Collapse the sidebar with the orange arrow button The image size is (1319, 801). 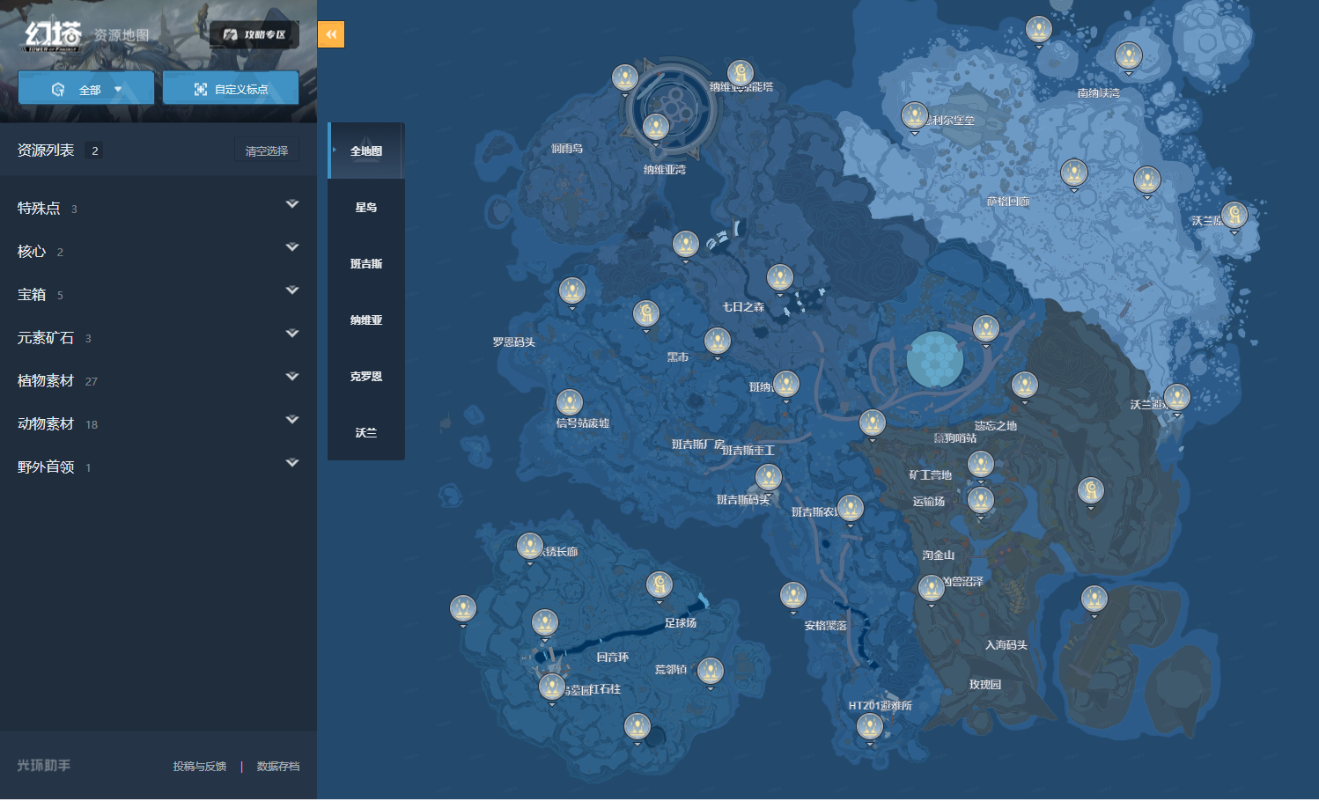tap(331, 34)
